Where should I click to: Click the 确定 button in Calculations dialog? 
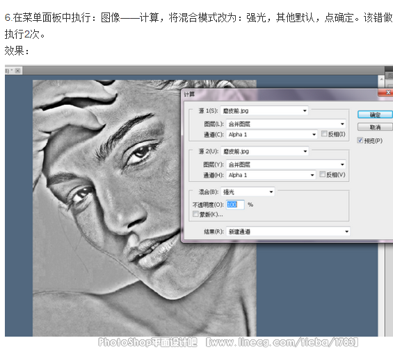(x=375, y=115)
